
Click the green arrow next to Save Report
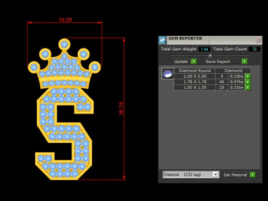coord(245,61)
